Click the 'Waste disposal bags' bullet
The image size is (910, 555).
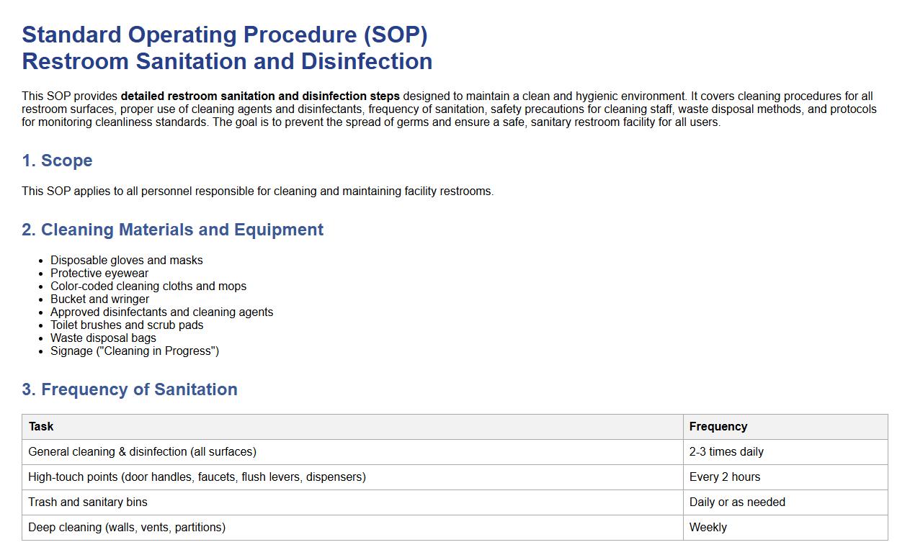(x=103, y=338)
